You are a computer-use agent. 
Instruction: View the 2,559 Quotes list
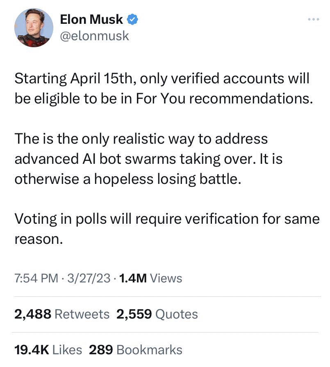click(x=157, y=314)
